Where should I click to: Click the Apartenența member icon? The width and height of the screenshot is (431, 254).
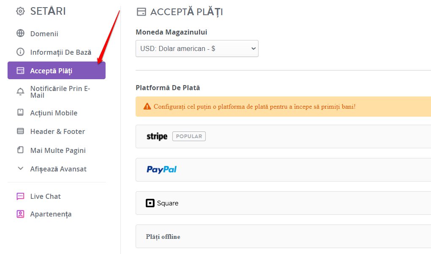point(20,214)
